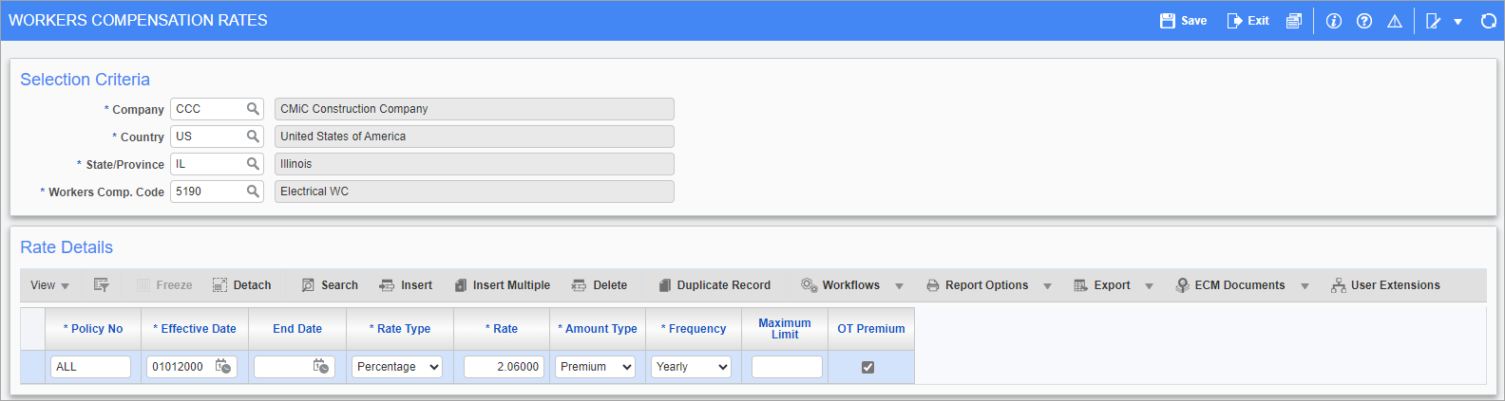Viewport: 1505px width, 401px height.
Task: Expand the Workflows dropdown arrow
Action: (x=899, y=286)
